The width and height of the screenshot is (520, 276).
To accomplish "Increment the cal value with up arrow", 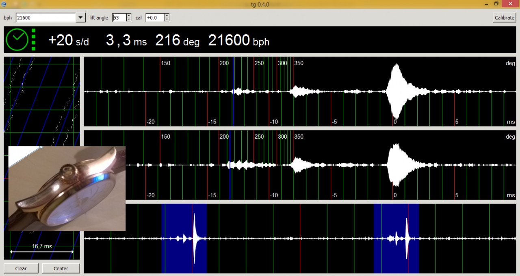I will [167, 16].
